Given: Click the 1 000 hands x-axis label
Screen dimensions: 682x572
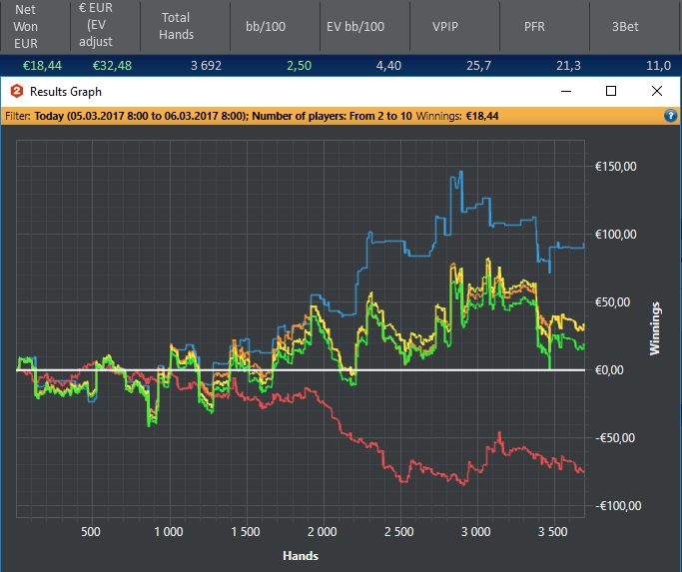Looking at the screenshot, I should pyautogui.click(x=169, y=531).
